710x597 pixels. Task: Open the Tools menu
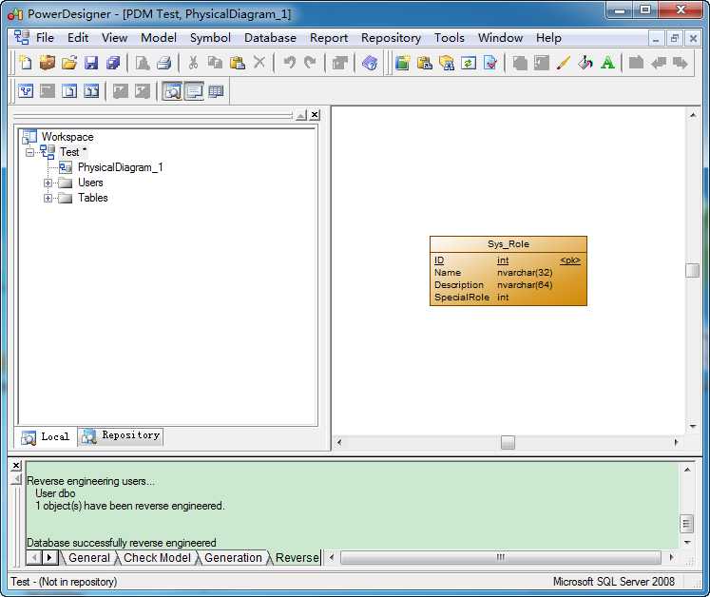tap(450, 38)
